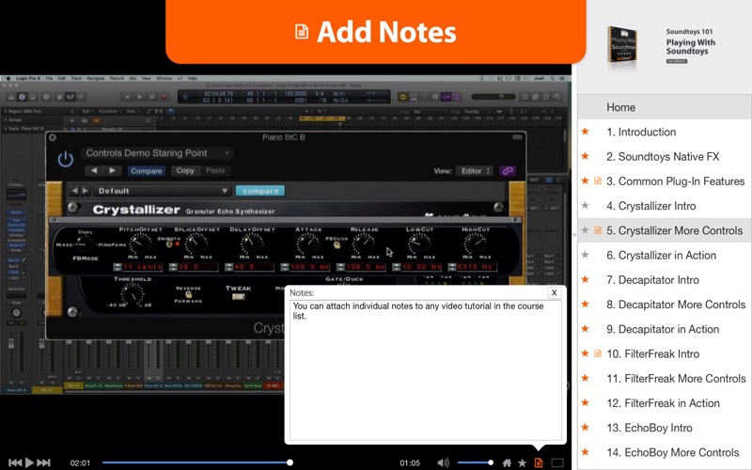
Task: Open the note icon beside Crystallizer More Controls
Action: (x=598, y=230)
